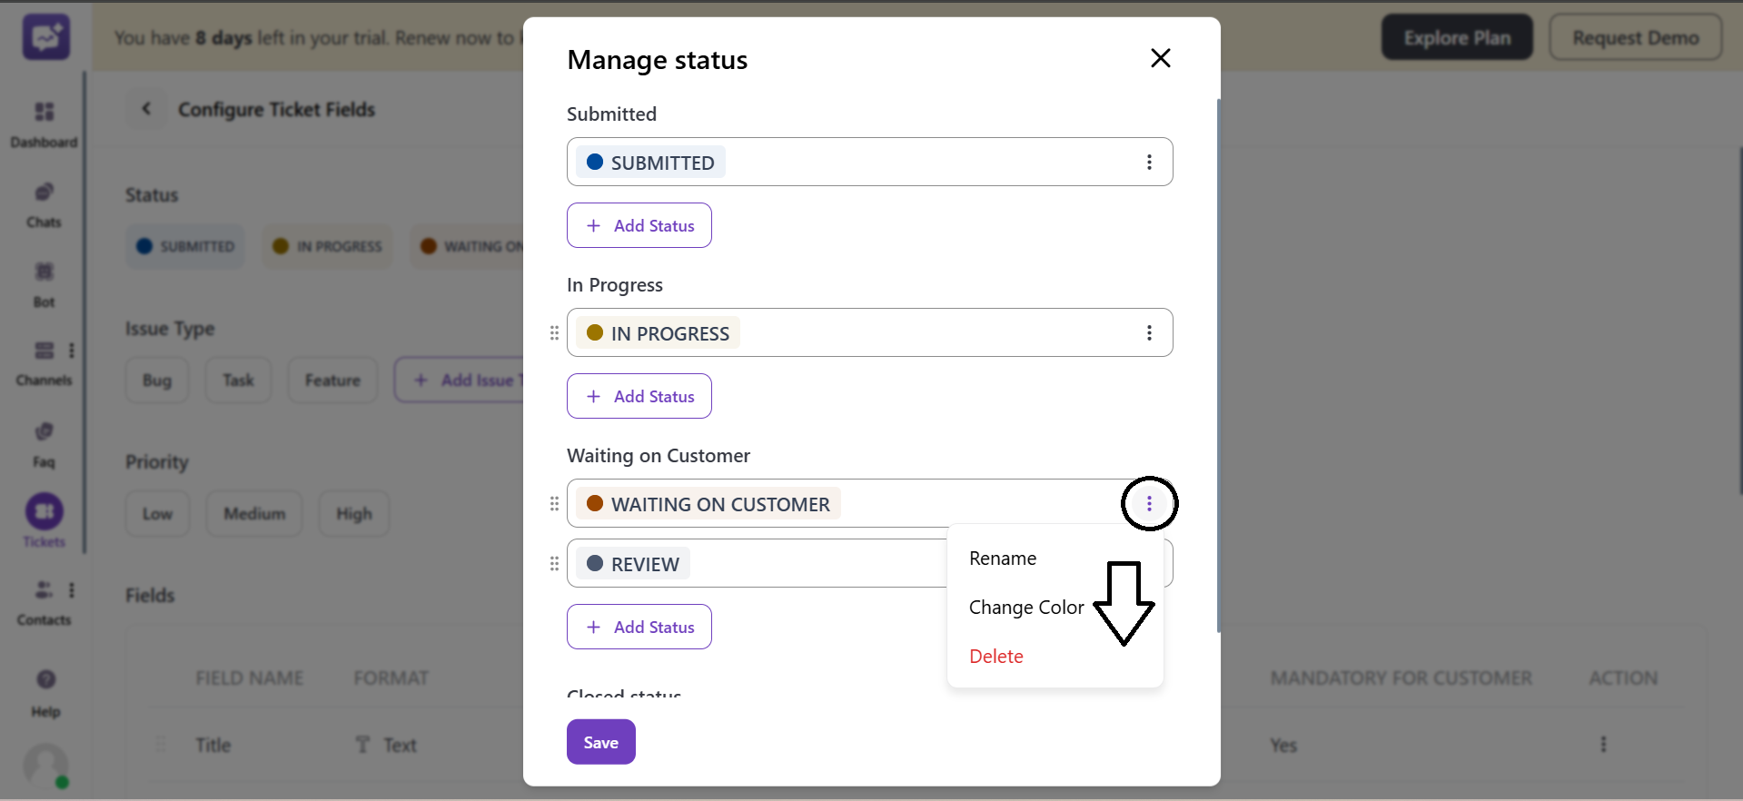
Task: Click the brown WAITING ON CUSTOMER color dot
Action: pyautogui.click(x=595, y=504)
